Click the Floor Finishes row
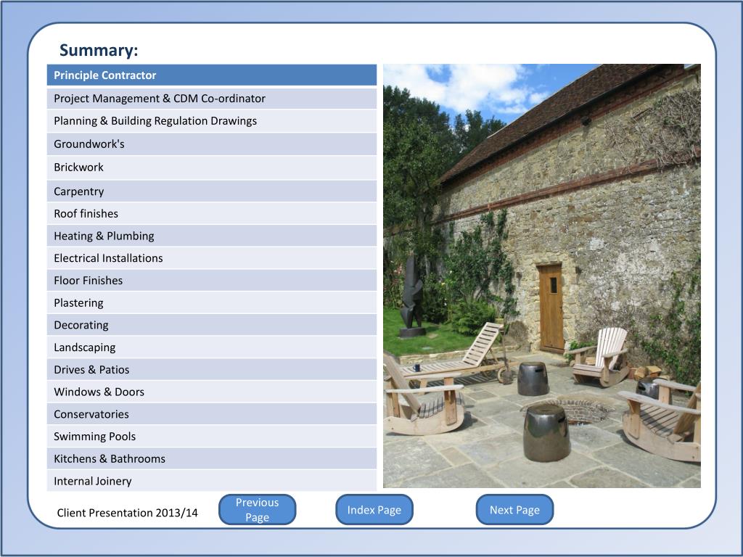Image resolution: width=743 pixels, height=557 pixels. tap(212, 280)
